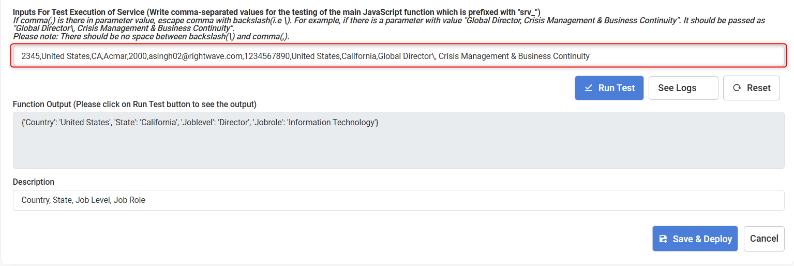The image size is (794, 266).
Task: Cancel the service test form
Action: point(763,239)
